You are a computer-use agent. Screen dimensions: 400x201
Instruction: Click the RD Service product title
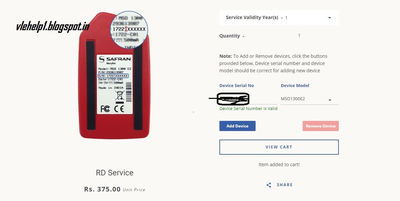(x=114, y=172)
